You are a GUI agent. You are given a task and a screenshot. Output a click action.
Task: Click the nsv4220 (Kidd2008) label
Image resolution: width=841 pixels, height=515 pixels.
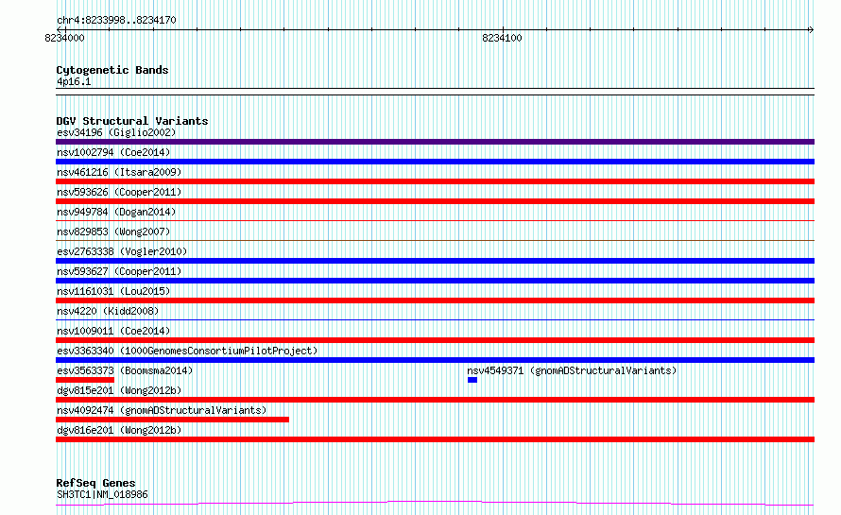point(108,311)
